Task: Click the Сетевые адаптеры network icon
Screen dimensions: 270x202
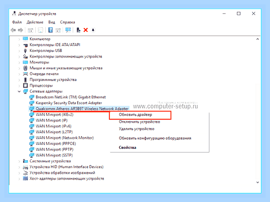Action: click(25, 91)
